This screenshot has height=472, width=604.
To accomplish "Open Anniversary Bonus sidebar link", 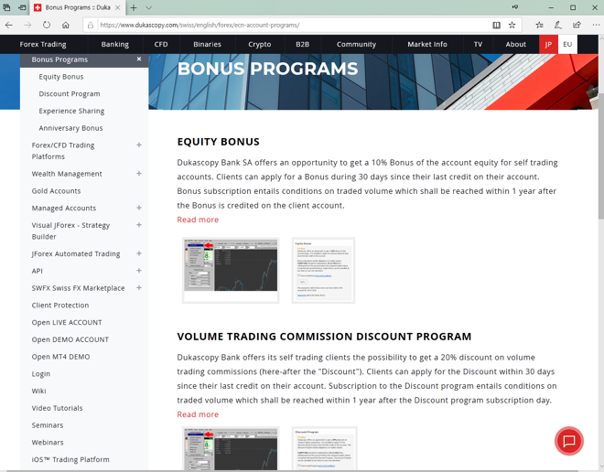I will click(x=70, y=128).
